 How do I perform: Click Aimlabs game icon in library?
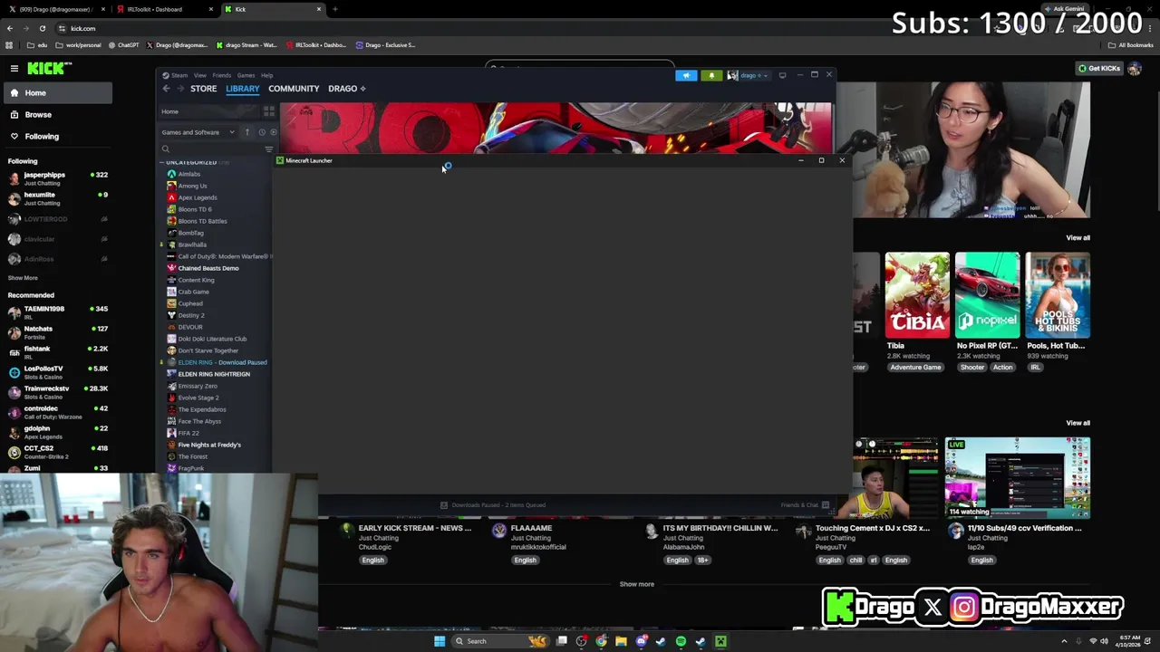[171, 174]
